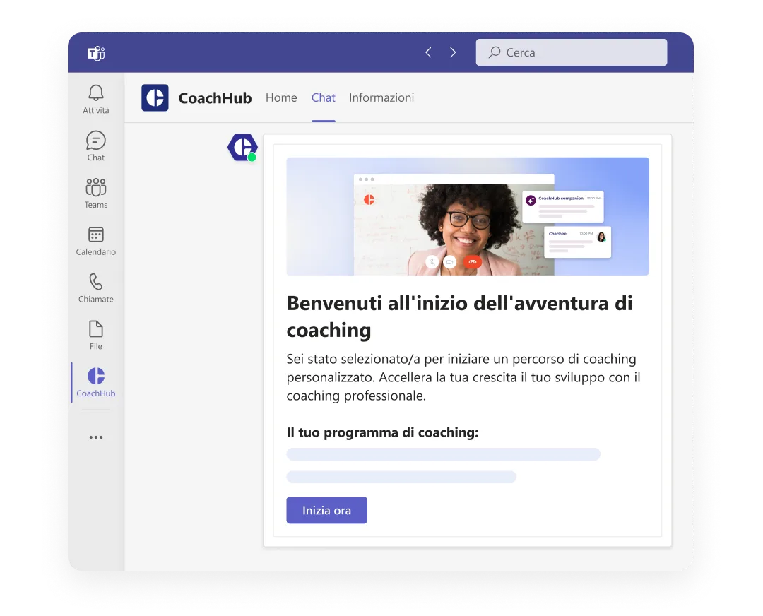Click the magnifier icon in search box

[x=495, y=52]
